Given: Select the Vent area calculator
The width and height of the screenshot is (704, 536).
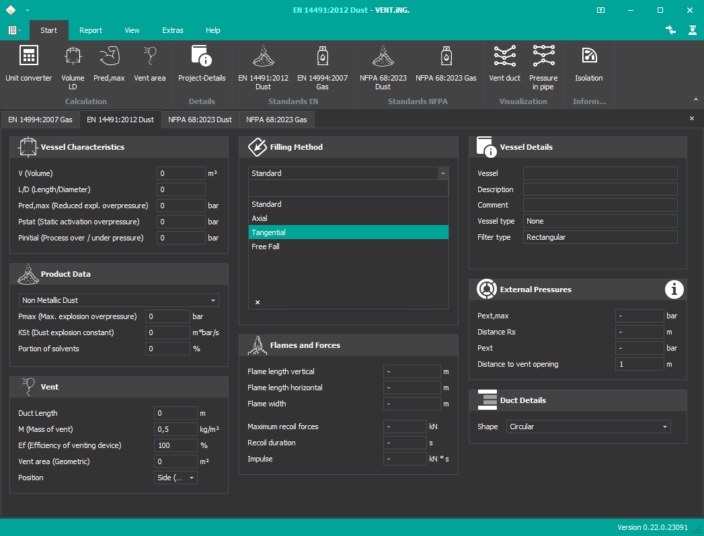Looking at the screenshot, I should tap(149, 64).
